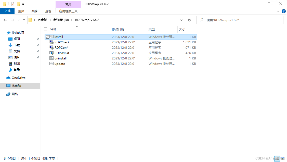287x162 pixels.
Task: Click the folder icon in title bar
Action: click(x=4, y=4)
